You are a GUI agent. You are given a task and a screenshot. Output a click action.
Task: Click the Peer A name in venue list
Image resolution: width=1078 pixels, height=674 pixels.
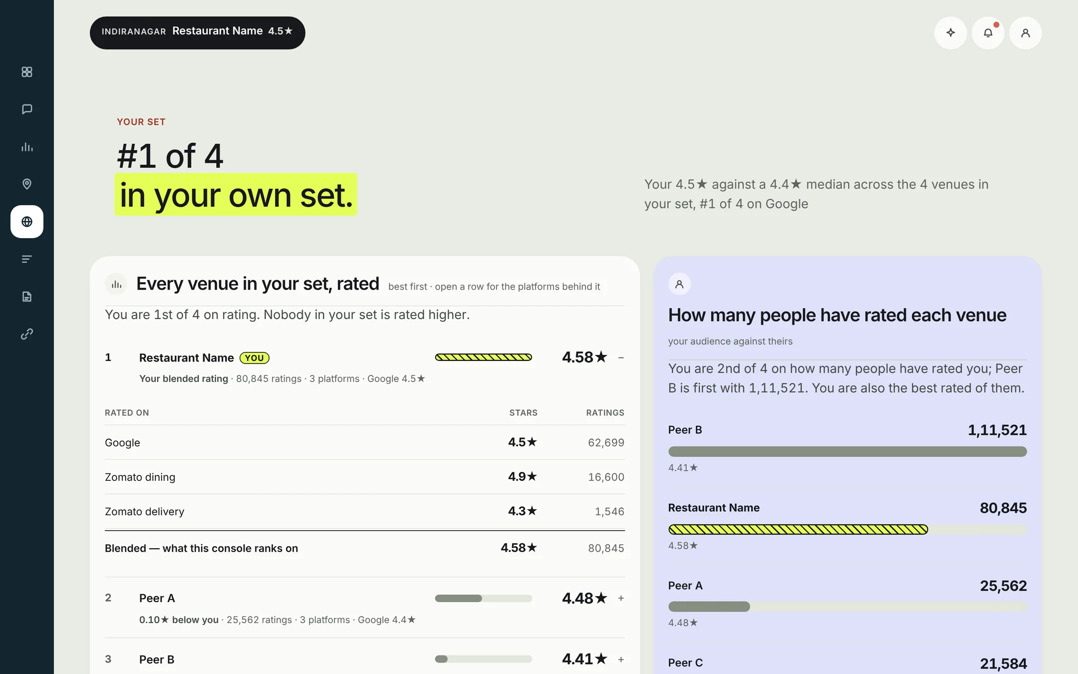[x=157, y=598]
